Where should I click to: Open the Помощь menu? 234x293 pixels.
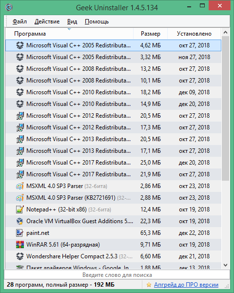pos(97,21)
